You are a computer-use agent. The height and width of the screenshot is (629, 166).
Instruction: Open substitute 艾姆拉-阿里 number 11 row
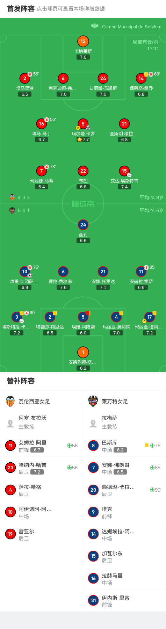[x=42, y=446]
